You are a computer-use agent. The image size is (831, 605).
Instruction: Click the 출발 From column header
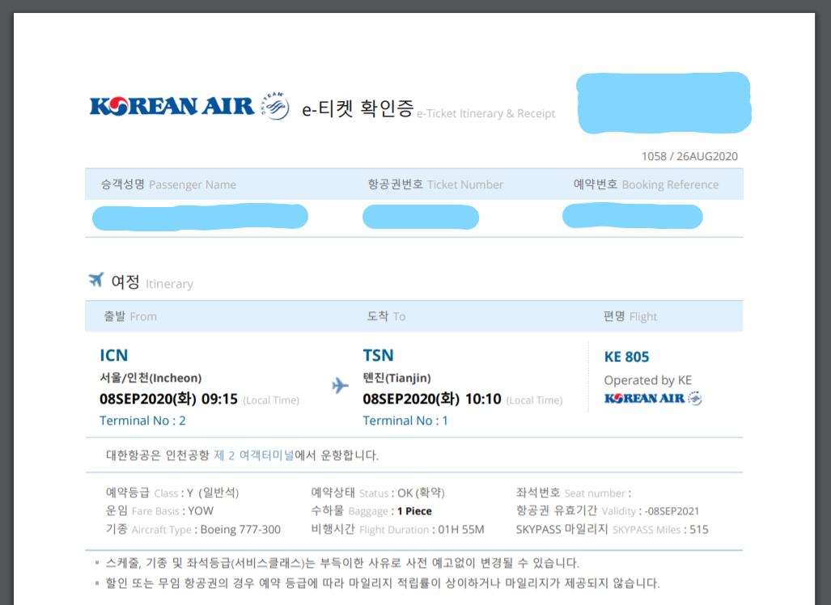[129, 316]
